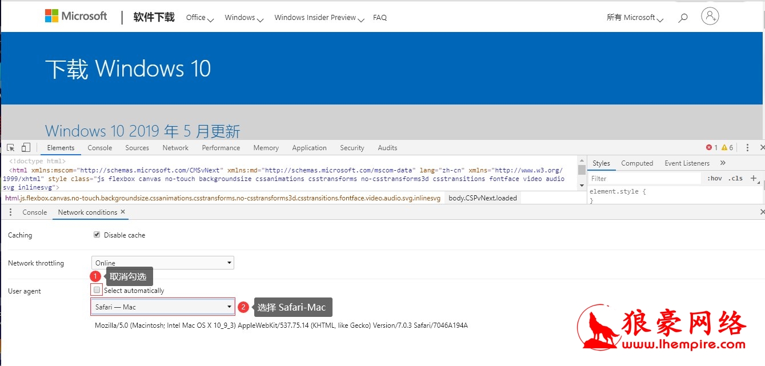Click the Windows 10 2019 年 5 月更新 heading
Viewport: 765px width, 366px height.
click(143, 131)
